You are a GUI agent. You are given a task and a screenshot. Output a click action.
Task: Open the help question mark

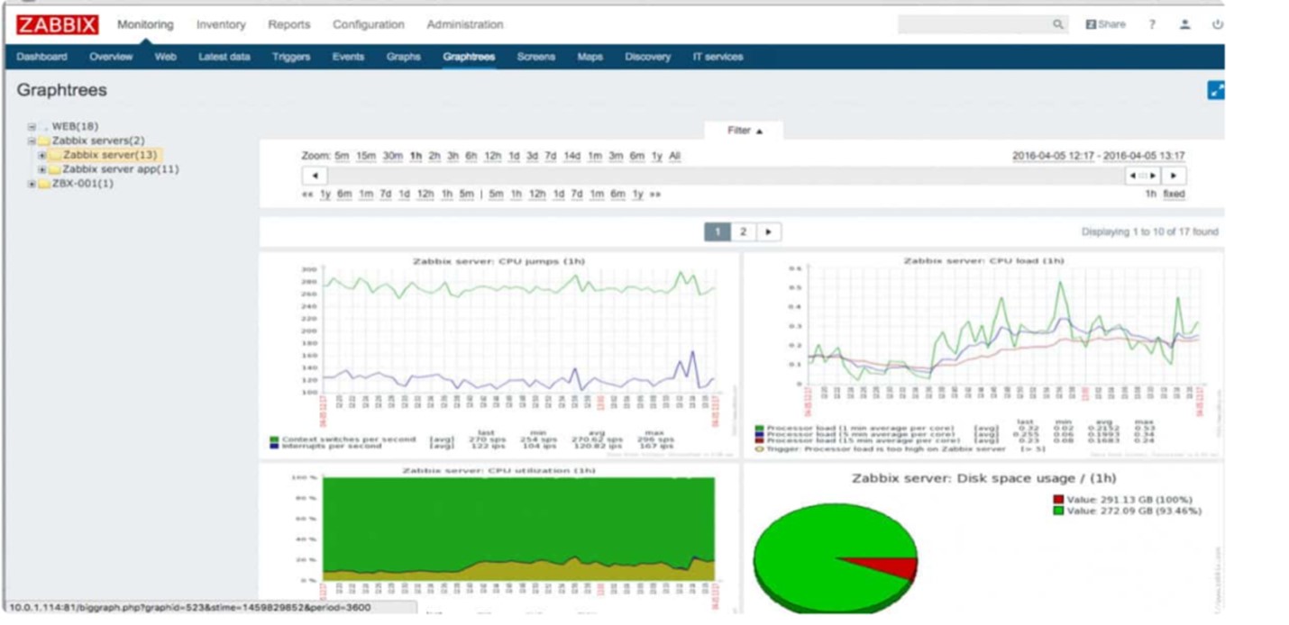click(x=1152, y=24)
